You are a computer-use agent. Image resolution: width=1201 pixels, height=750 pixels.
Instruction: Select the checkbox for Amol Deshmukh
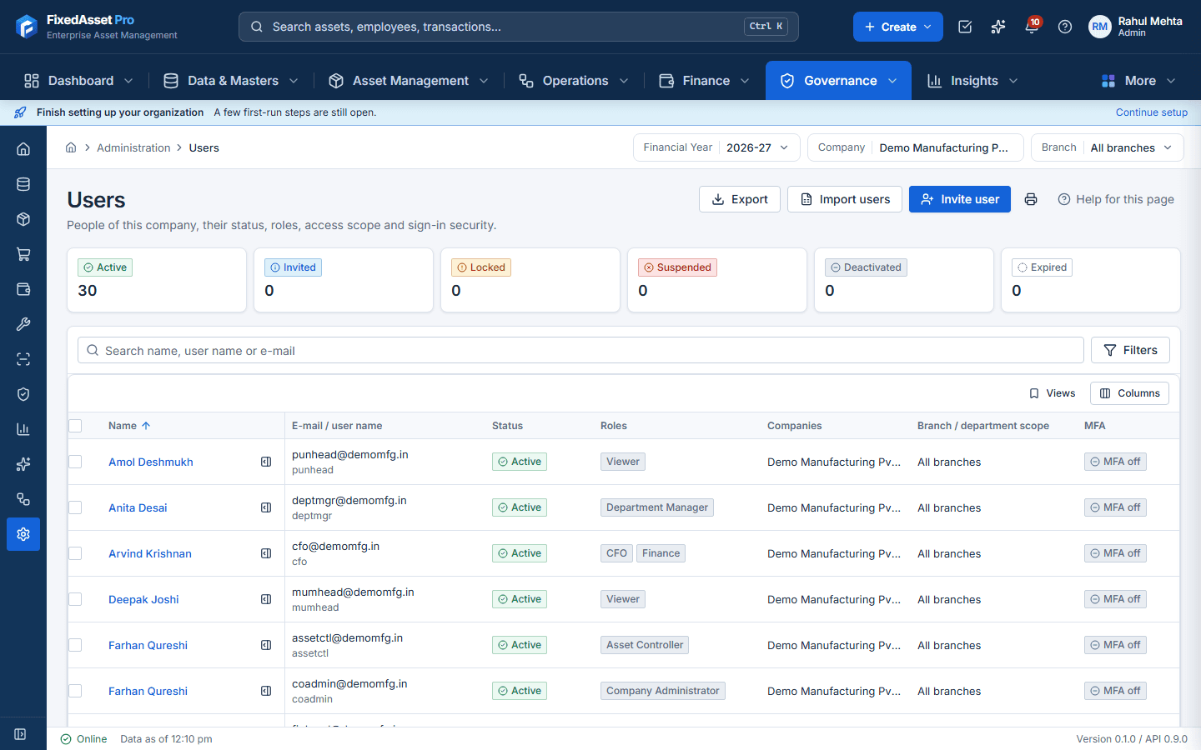point(75,462)
